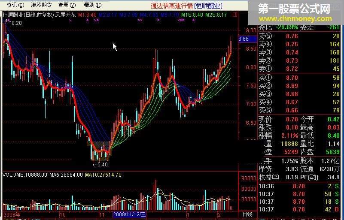Select the 买④ 8.67 bid row
Viewport: 344px width, 220px height.
point(299,102)
